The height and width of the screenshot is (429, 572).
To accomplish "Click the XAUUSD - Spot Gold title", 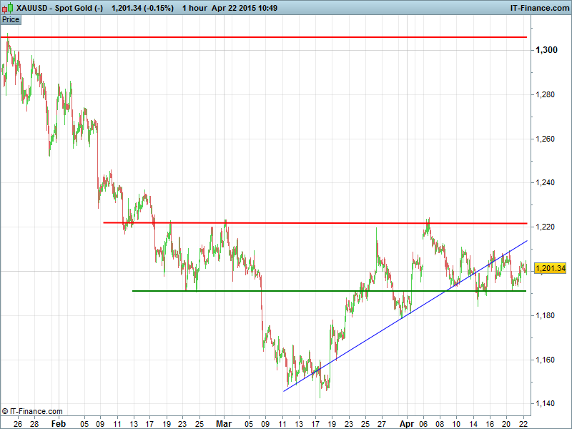I will point(59,8).
